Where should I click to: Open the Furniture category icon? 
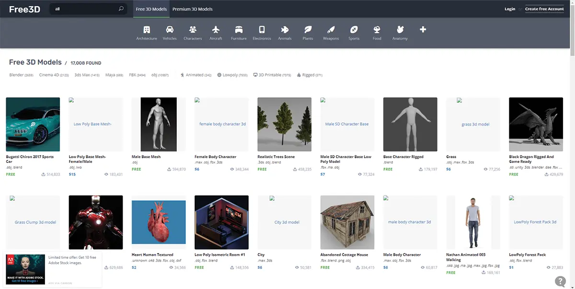(239, 30)
